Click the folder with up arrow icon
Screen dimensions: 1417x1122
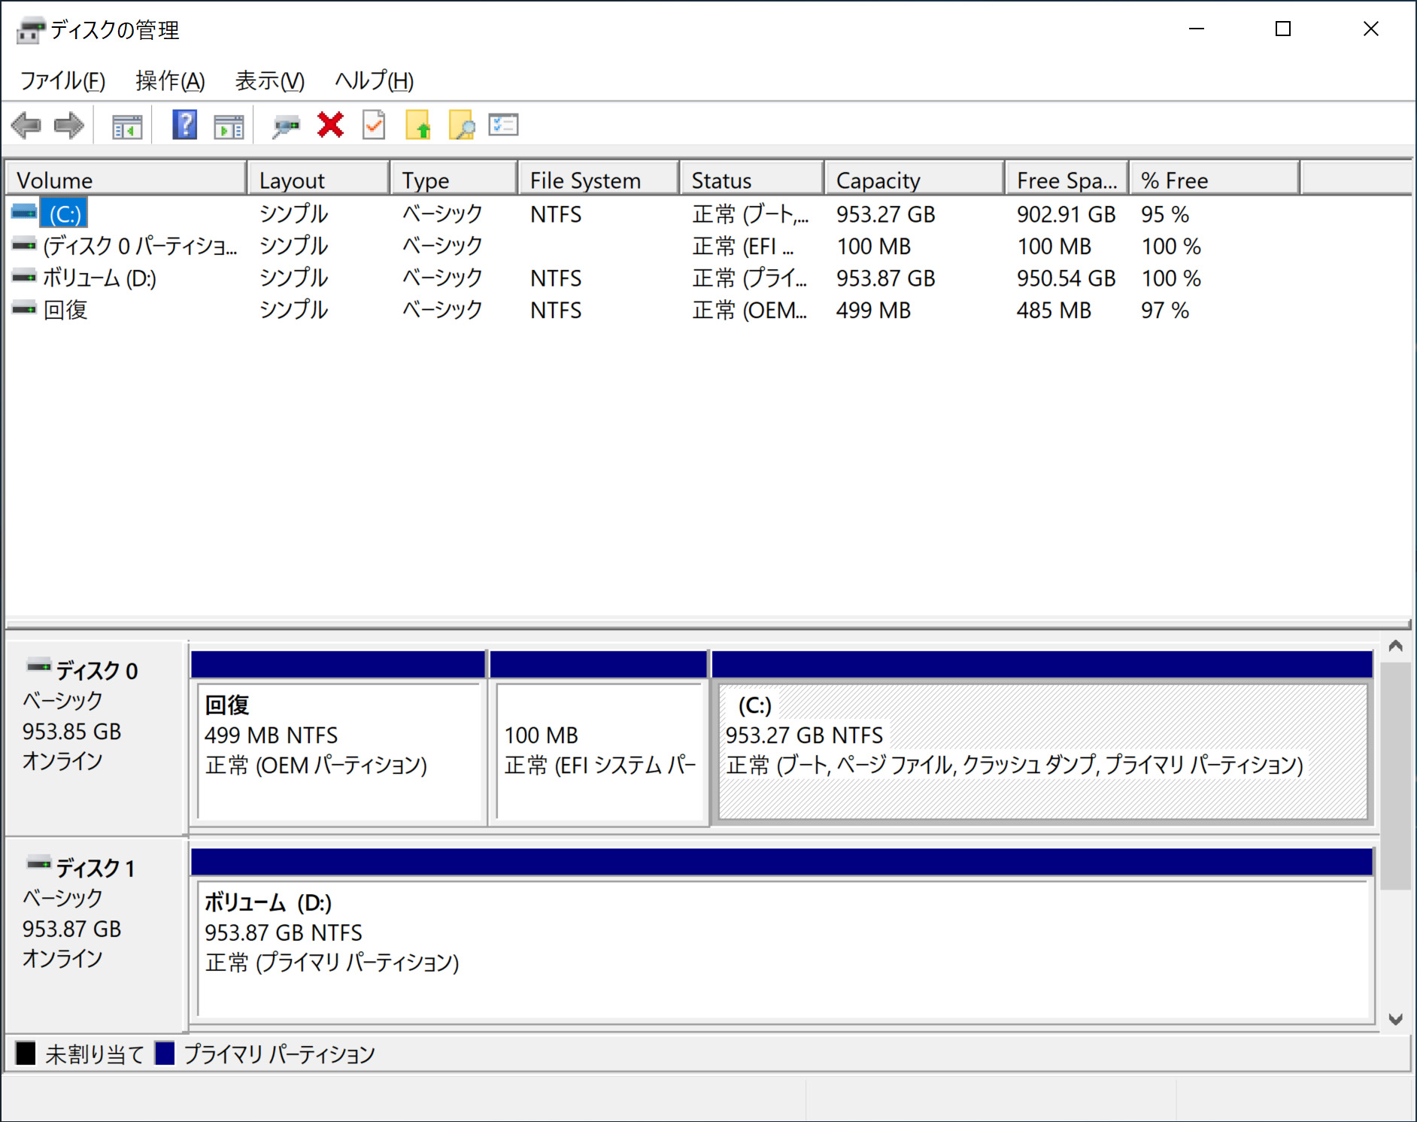420,125
